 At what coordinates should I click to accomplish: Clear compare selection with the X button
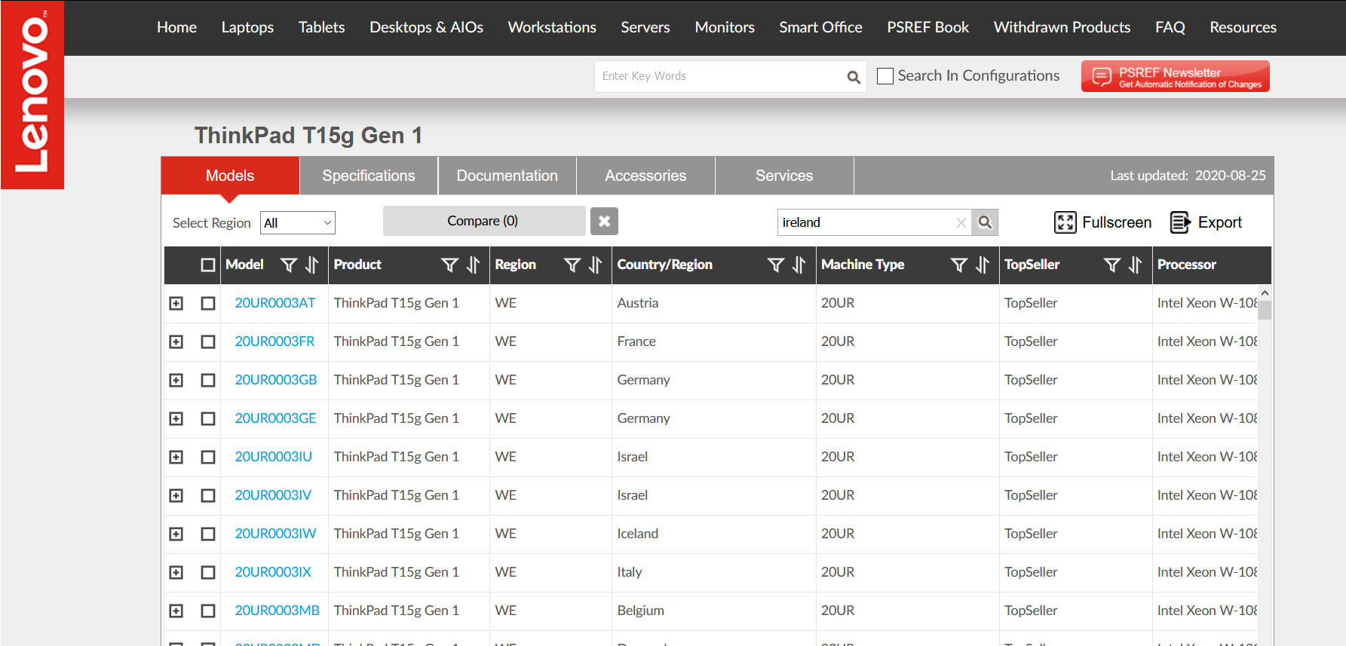pyautogui.click(x=604, y=222)
